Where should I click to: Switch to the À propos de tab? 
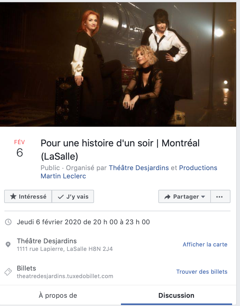click(58, 296)
